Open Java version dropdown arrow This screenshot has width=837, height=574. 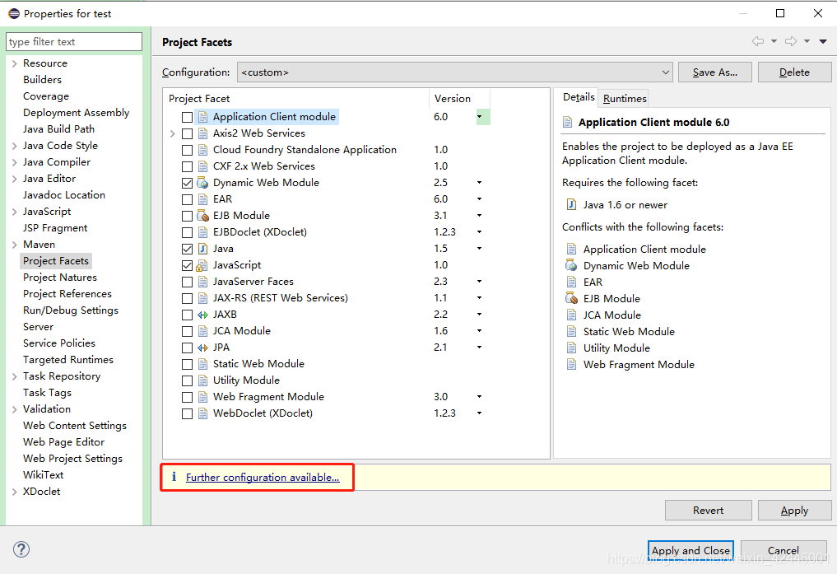coord(479,248)
